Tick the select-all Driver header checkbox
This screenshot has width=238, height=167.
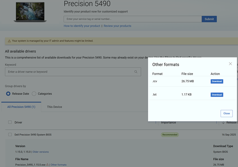[x=10, y=122]
